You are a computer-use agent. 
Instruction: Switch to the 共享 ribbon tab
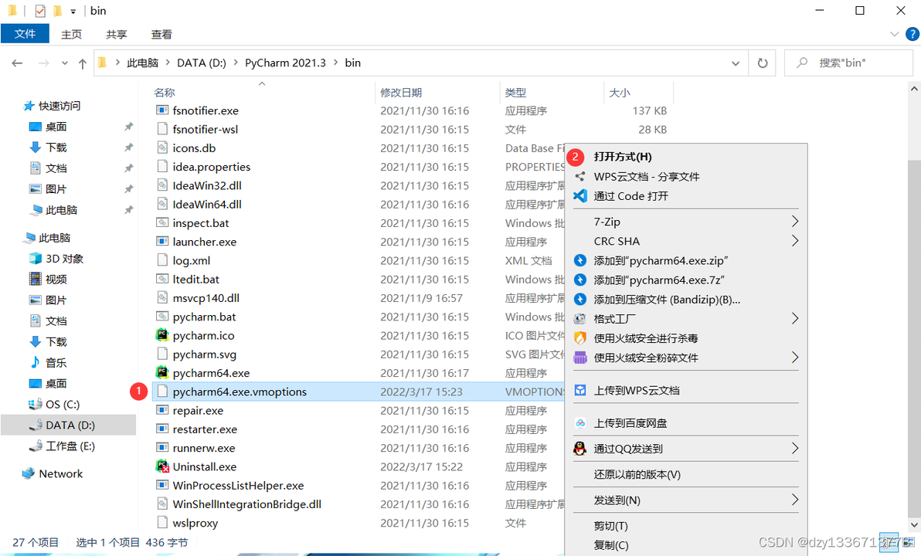click(117, 35)
